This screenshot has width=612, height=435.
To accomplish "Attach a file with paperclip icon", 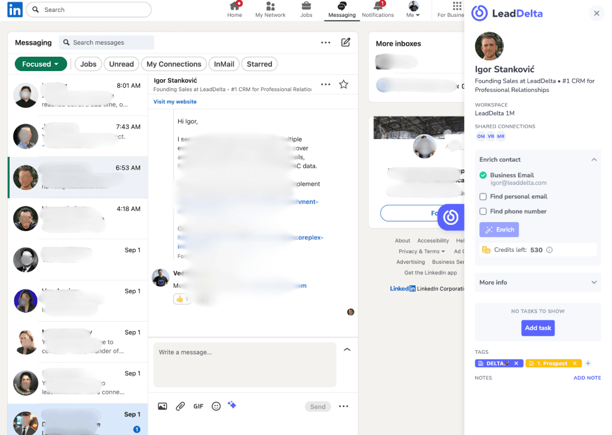I will (x=180, y=406).
